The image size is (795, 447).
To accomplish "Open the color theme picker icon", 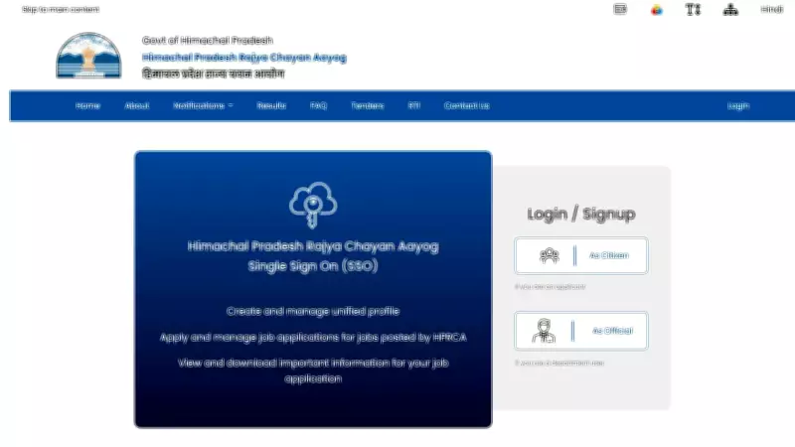I will coord(657,10).
